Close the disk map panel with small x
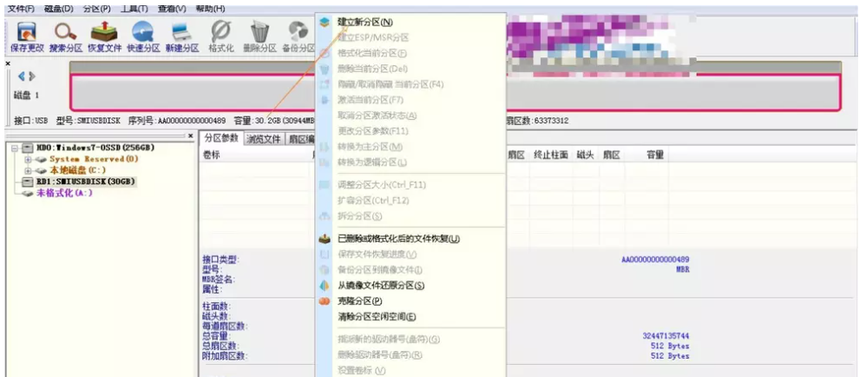Viewport: 866px width, 377px height. 8,63
